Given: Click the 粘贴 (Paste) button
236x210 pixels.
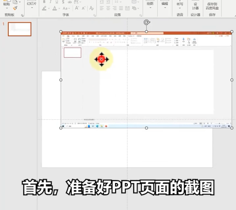Looking at the screenshot, I should coord(6,3).
